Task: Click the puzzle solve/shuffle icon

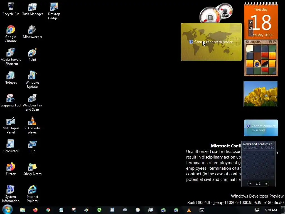Action: (275, 42)
